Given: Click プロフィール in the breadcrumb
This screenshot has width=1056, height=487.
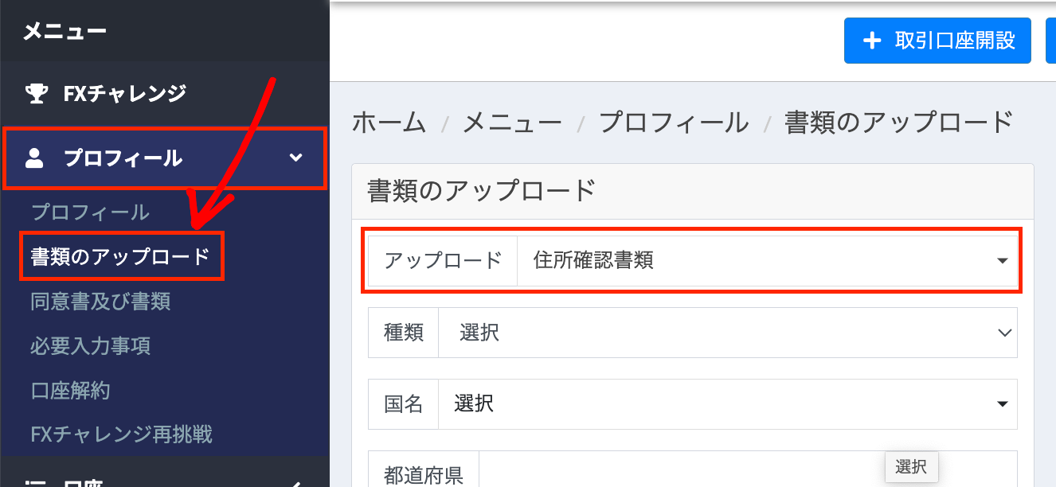Looking at the screenshot, I should click(674, 123).
